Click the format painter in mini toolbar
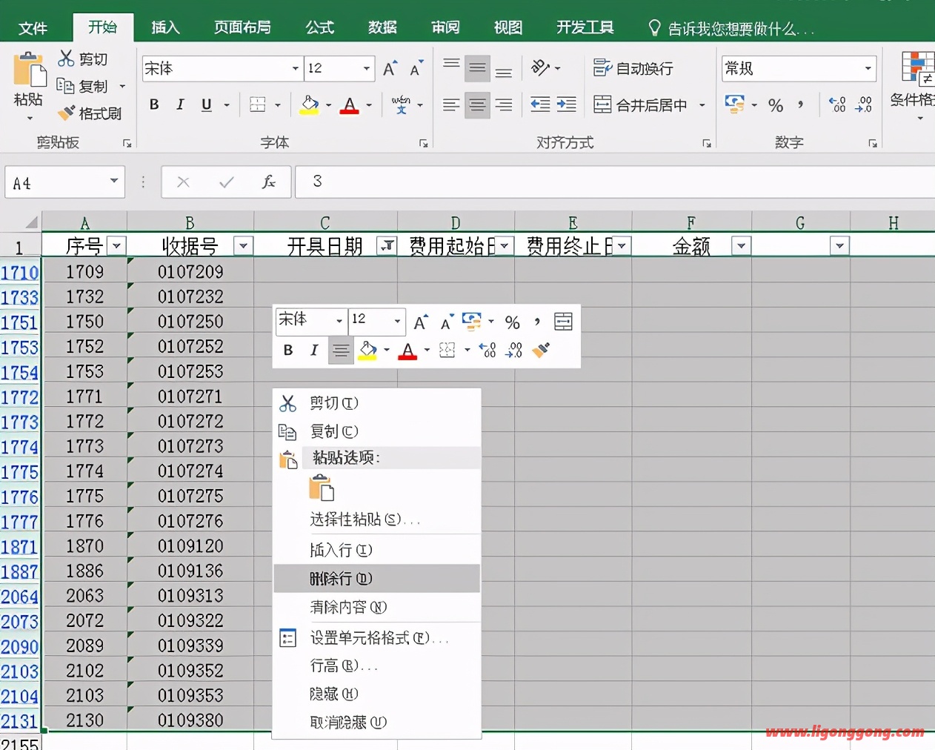The image size is (935, 750). pyautogui.click(x=541, y=350)
